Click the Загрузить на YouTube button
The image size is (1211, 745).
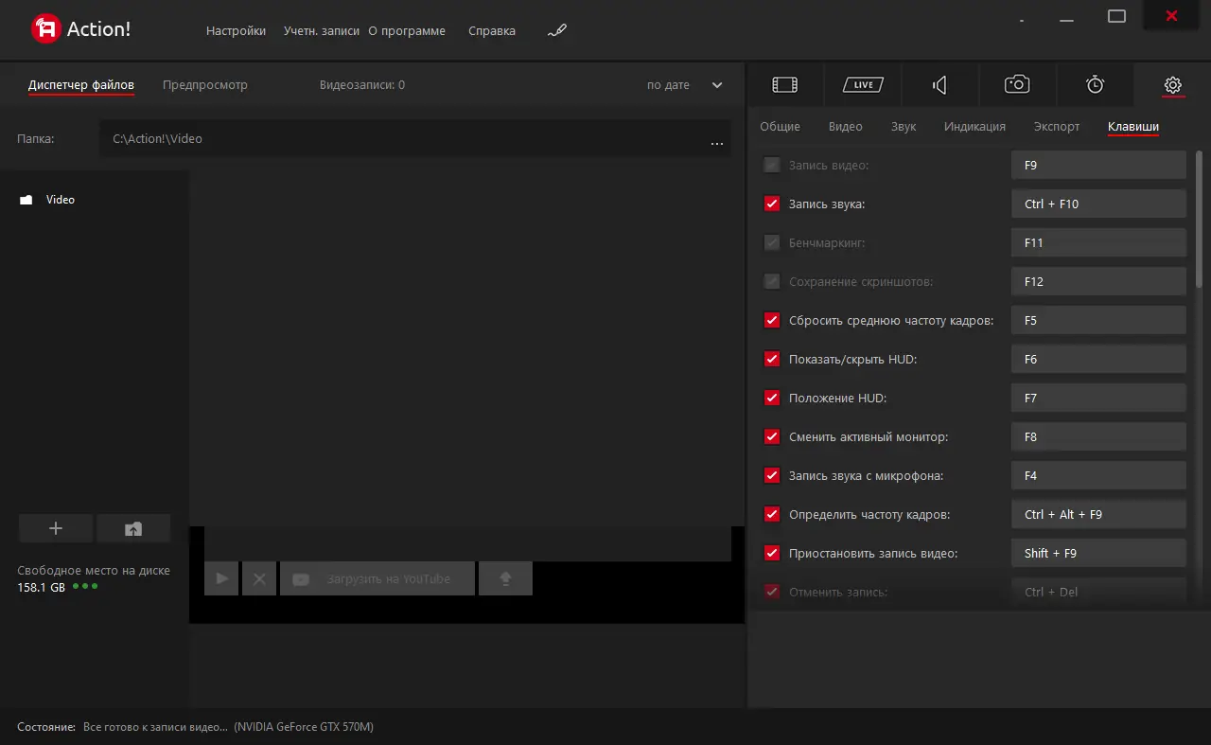point(377,578)
